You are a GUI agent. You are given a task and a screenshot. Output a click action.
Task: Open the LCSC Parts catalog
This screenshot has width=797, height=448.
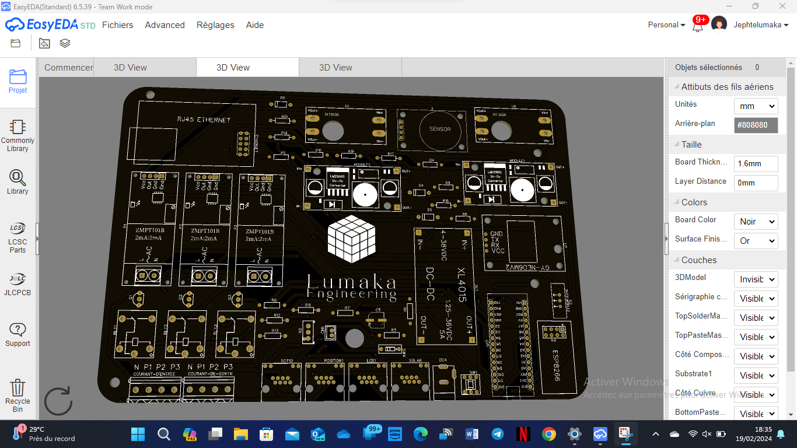point(18,237)
